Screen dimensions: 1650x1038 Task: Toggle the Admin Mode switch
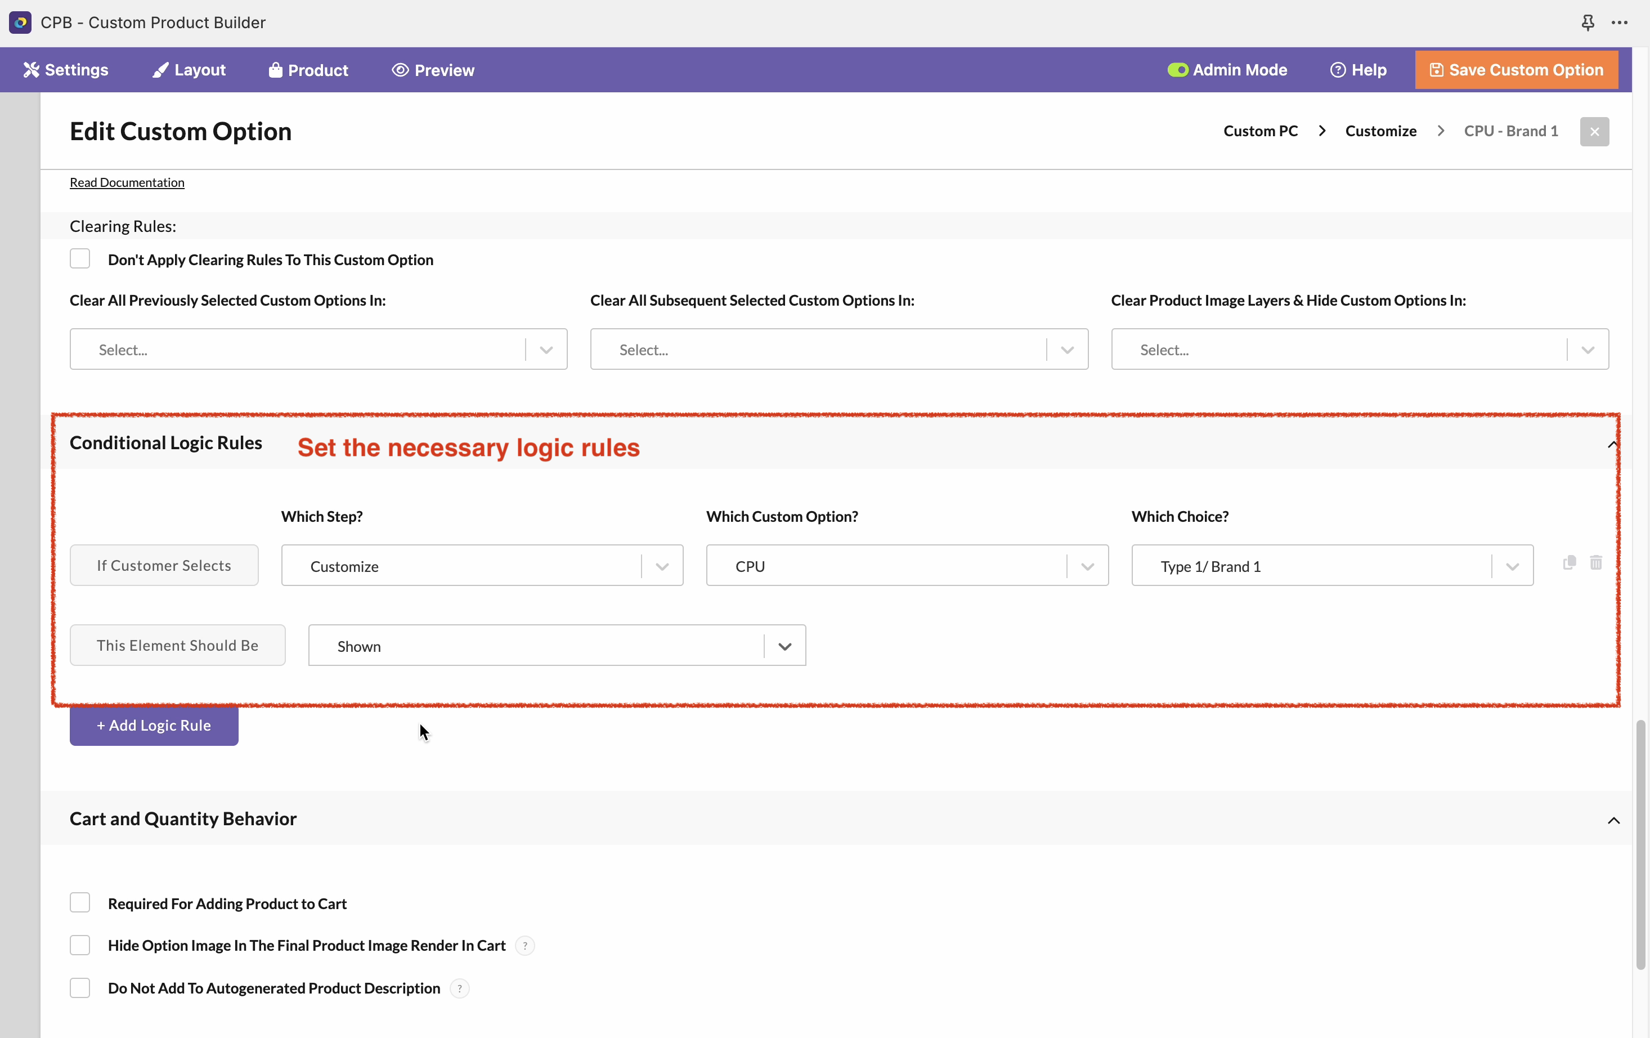pyautogui.click(x=1177, y=70)
